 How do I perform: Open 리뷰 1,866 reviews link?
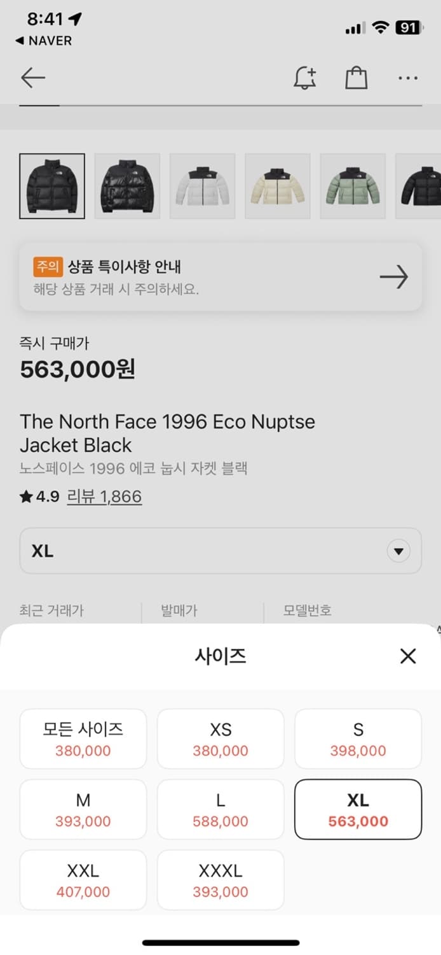[104, 496]
